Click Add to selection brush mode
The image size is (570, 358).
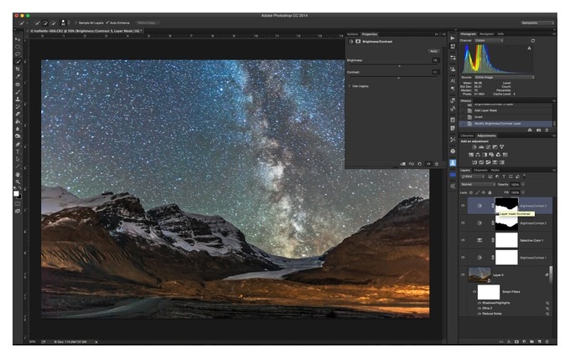[x=45, y=23]
